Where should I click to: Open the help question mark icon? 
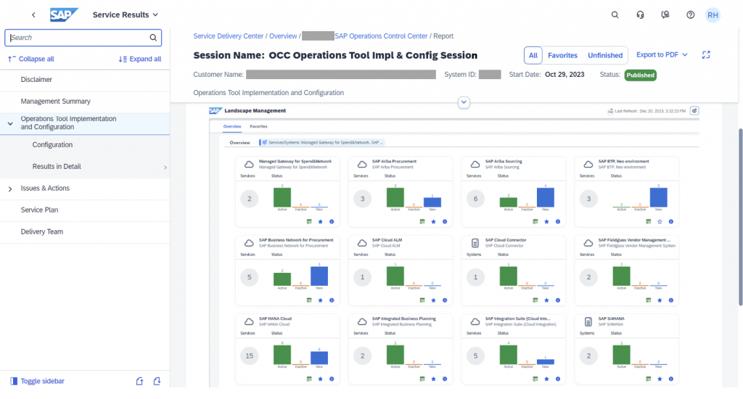(x=691, y=15)
